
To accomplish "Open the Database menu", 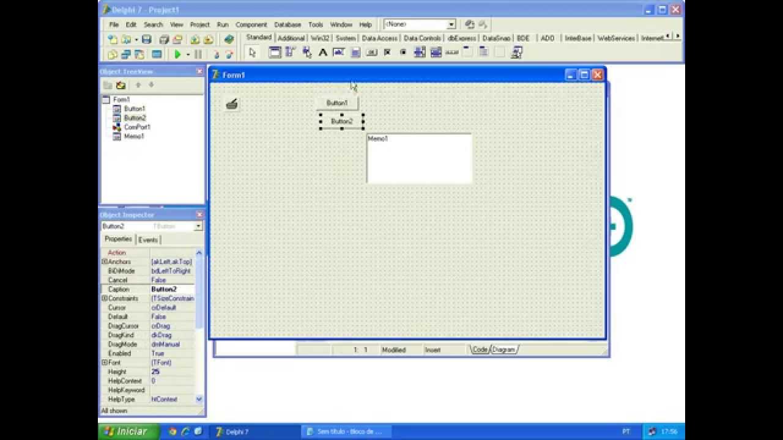I will coord(287,24).
